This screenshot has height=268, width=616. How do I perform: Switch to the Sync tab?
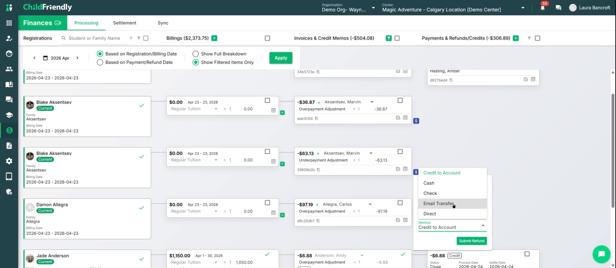(x=163, y=23)
